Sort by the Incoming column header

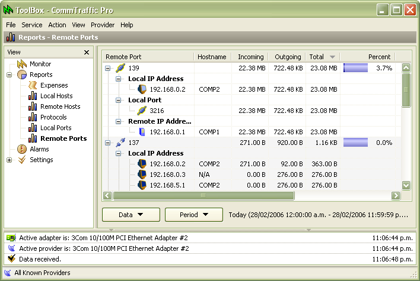click(250, 57)
